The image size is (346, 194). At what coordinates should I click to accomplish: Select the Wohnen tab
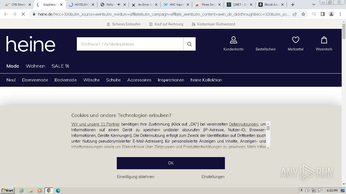coord(35,66)
